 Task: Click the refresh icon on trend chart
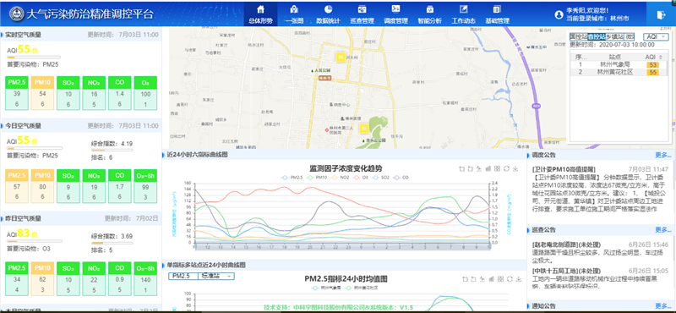[507, 168]
